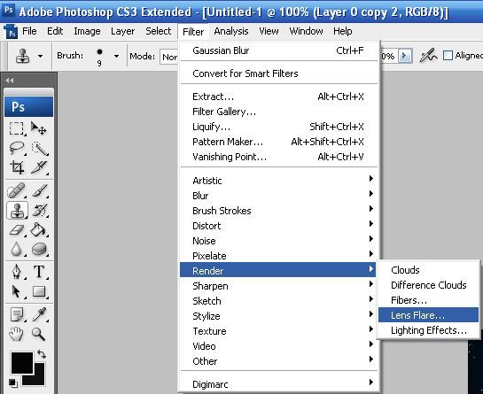Toggle the airbrush icon in options bar
This screenshot has height=394, width=483.
(x=428, y=56)
